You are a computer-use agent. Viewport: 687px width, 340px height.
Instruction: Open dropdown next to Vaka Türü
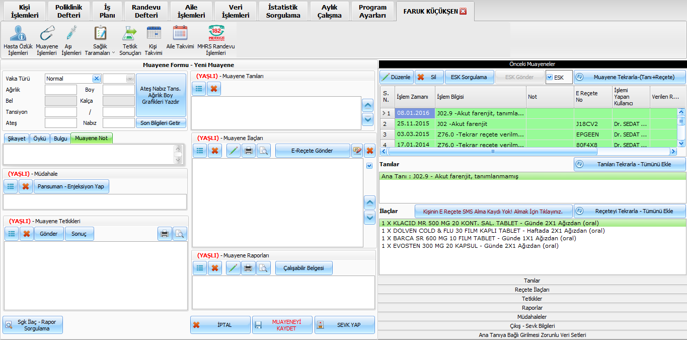point(130,79)
